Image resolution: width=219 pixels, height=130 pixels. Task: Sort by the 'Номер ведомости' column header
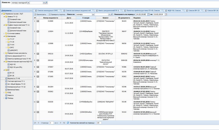pyautogui.click(x=50, y=18)
